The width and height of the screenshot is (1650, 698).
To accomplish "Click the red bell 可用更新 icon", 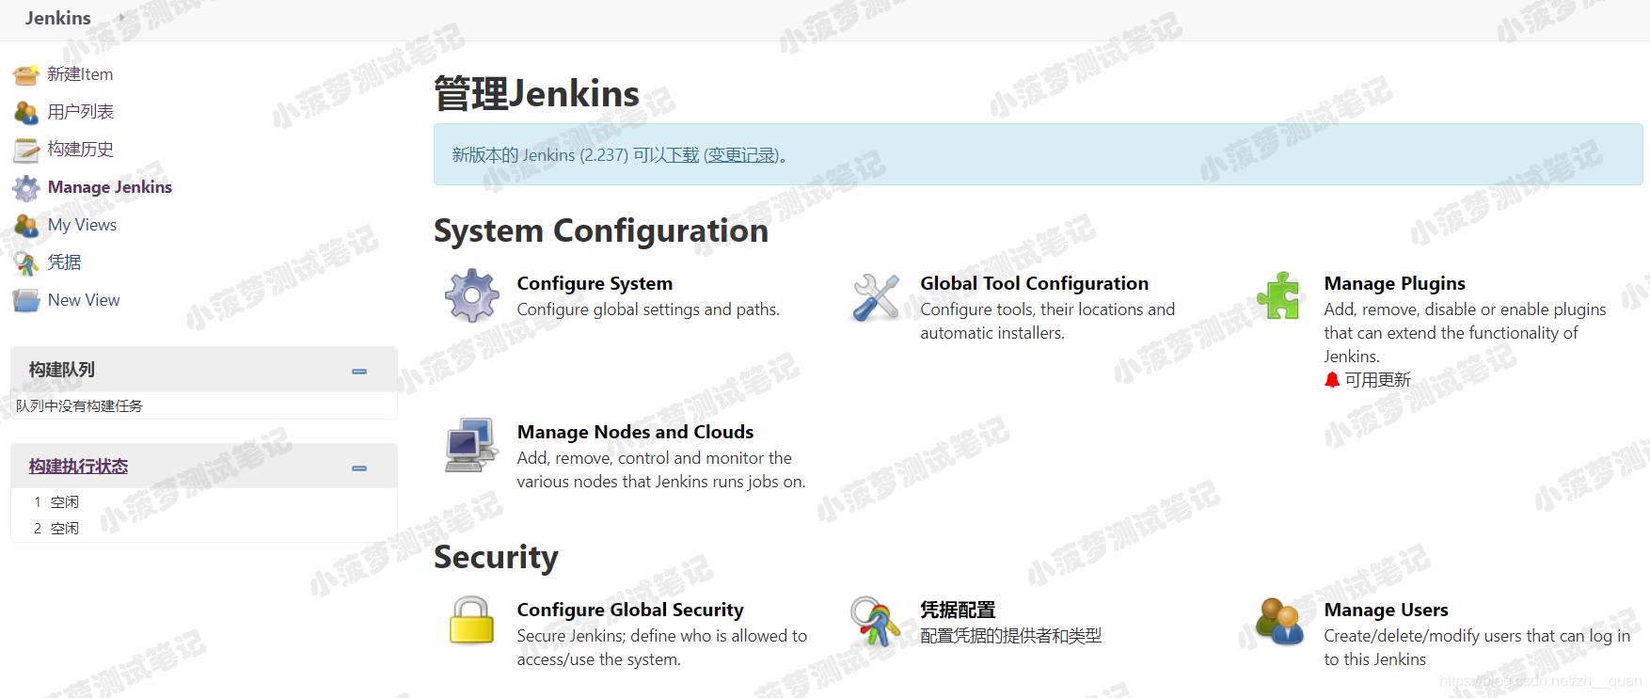I will pos(1331,380).
